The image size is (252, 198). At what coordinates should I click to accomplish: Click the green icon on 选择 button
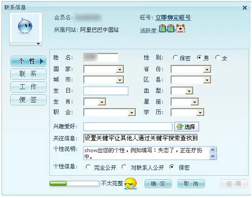180,127
